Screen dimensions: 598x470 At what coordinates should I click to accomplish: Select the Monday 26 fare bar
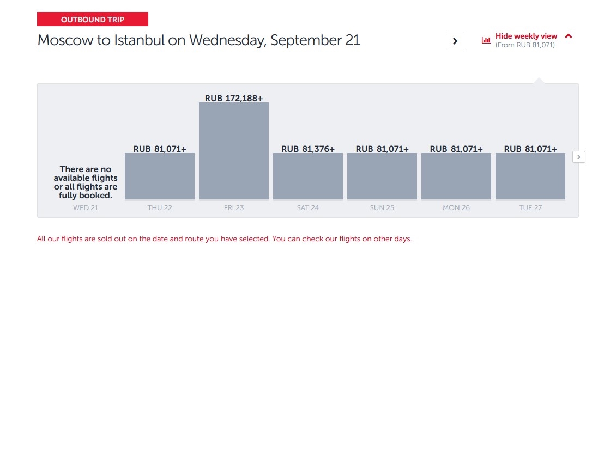point(456,176)
